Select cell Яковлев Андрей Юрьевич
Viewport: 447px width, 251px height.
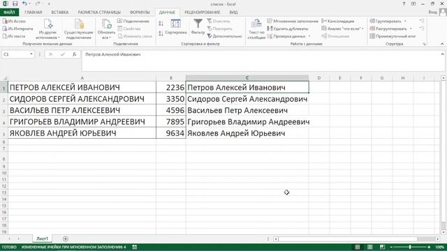[247, 133]
